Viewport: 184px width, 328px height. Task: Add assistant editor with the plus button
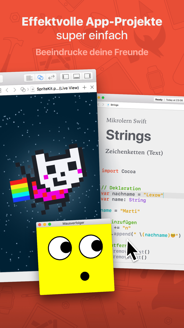pyautogui.click(x=84, y=88)
